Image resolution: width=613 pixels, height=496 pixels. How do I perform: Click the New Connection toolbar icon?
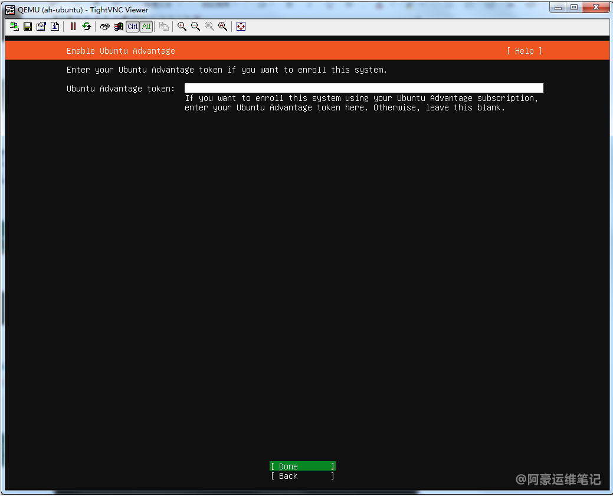[x=14, y=27]
